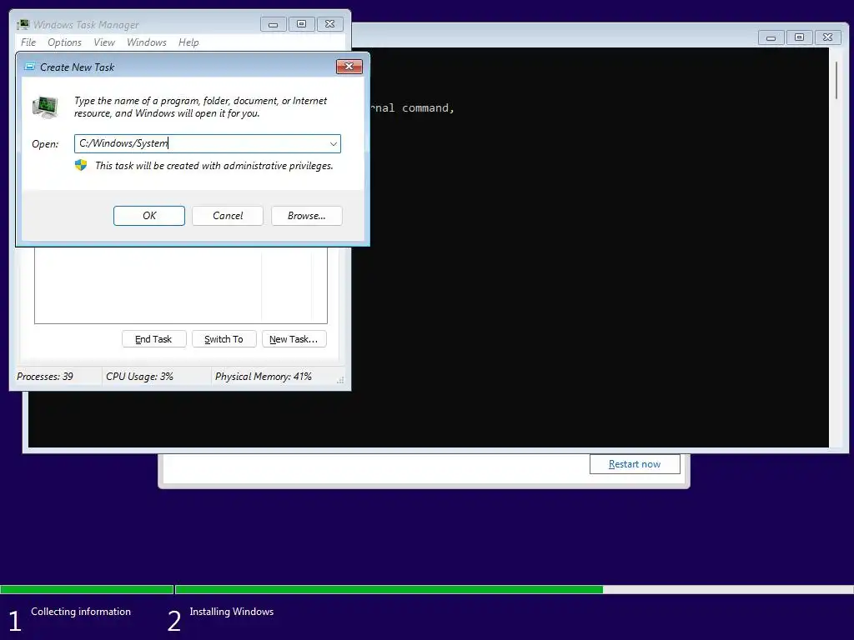Click 'CPU Usage: 3%' status text
This screenshot has width=854, height=640.
139,377
